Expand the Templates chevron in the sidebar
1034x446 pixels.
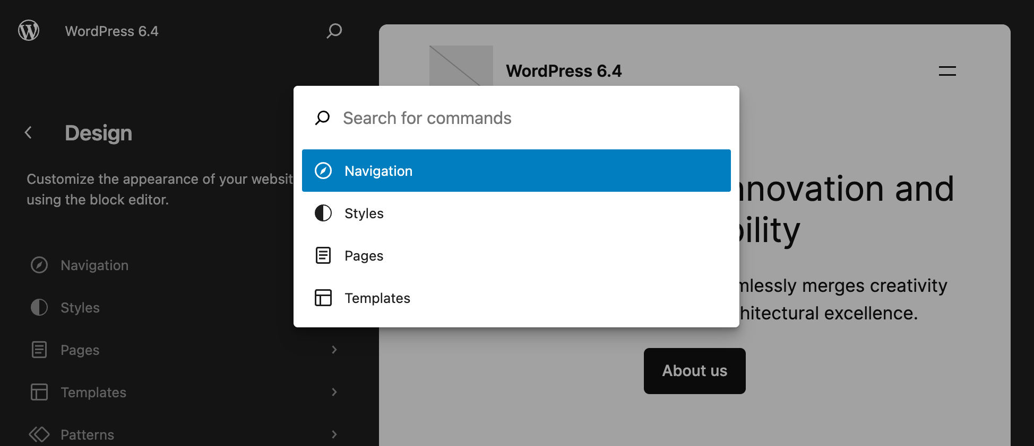click(334, 392)
